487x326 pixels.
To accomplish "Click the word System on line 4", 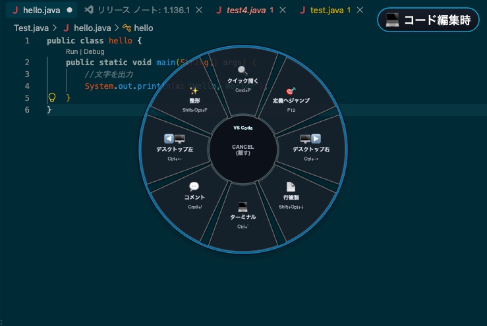I will (x=99, y=86).
